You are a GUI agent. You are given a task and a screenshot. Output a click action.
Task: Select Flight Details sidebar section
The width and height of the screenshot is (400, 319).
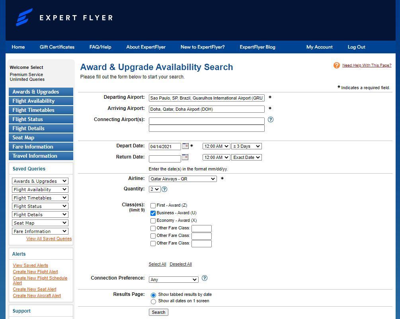coord(41,129)
